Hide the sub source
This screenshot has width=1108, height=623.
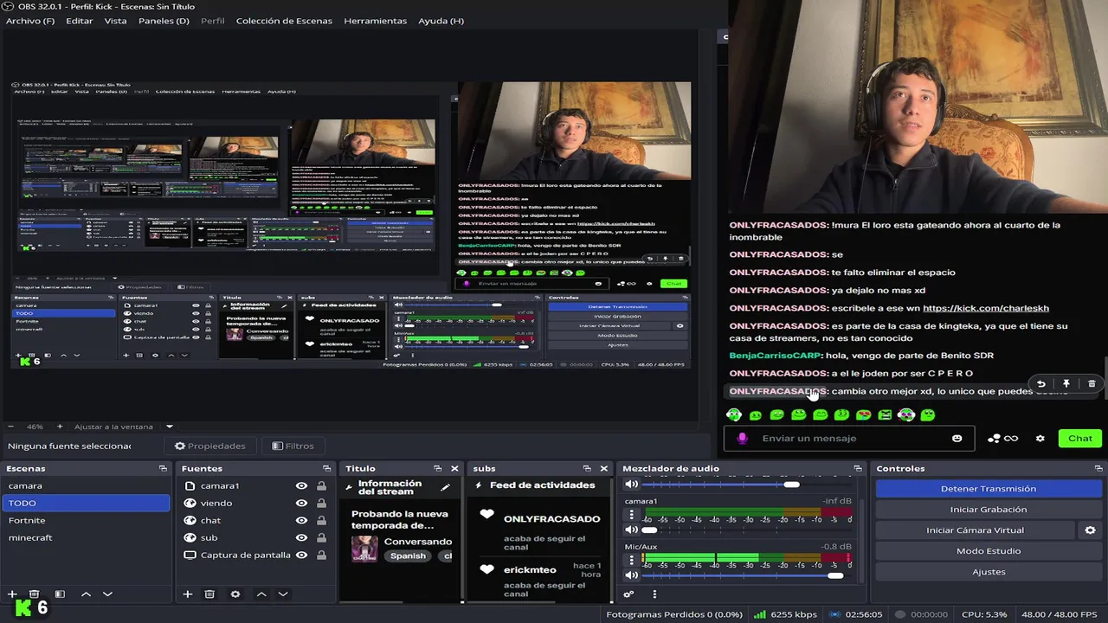tap(301, 538)
